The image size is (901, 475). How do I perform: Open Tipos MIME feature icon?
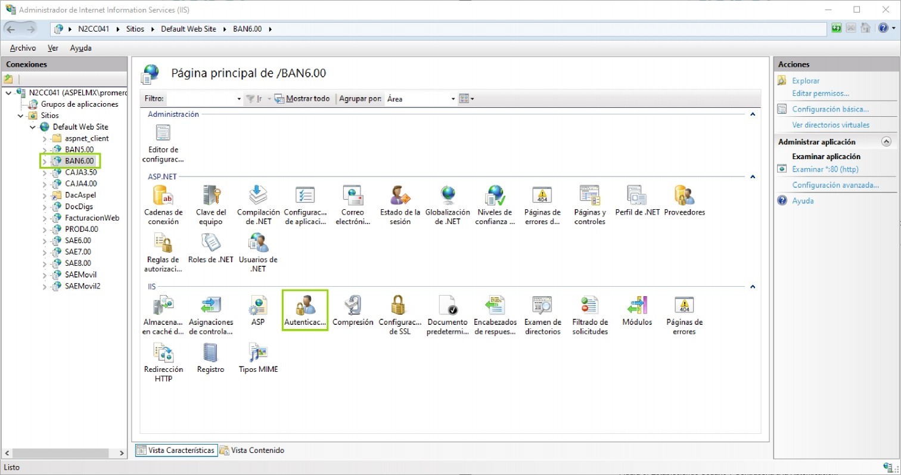click(258, 358)
